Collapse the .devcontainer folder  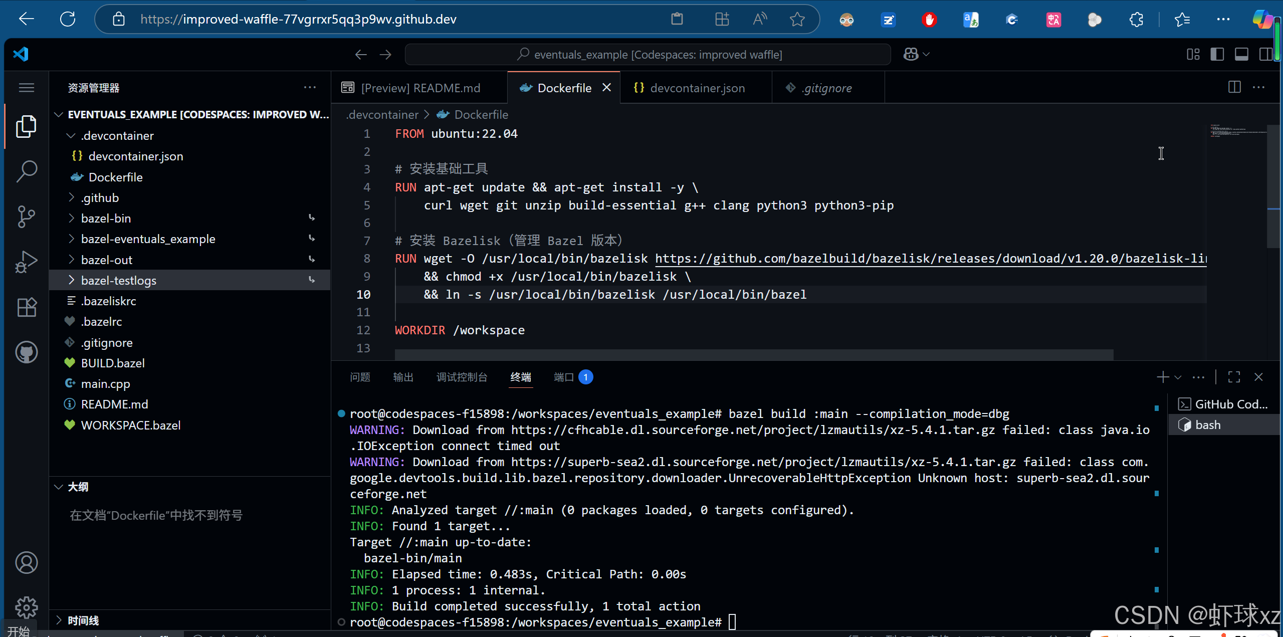[x=189, y=135]
